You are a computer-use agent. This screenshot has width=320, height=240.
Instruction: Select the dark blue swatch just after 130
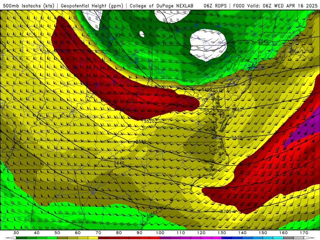(x=227, y=238)
